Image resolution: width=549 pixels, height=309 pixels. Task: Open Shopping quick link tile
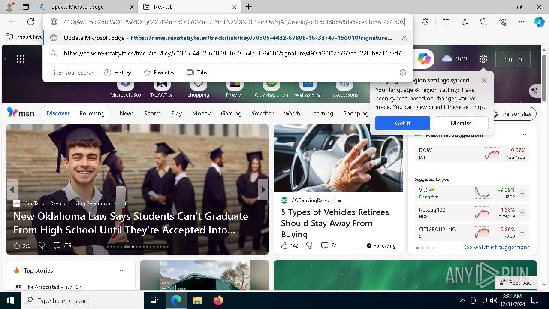click(198, 89)
